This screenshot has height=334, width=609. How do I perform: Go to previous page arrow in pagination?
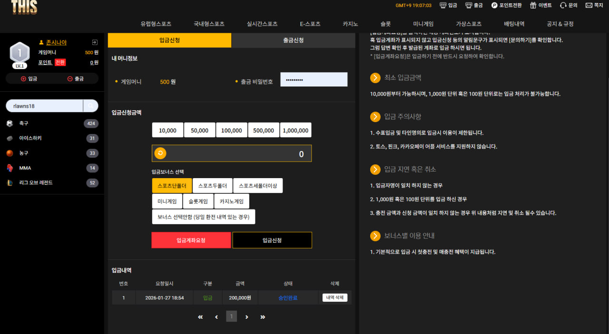point(216,317)
